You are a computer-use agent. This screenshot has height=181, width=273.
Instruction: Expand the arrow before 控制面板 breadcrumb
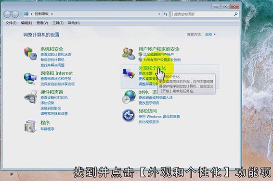pyautogui.click(x=31, y=14)
